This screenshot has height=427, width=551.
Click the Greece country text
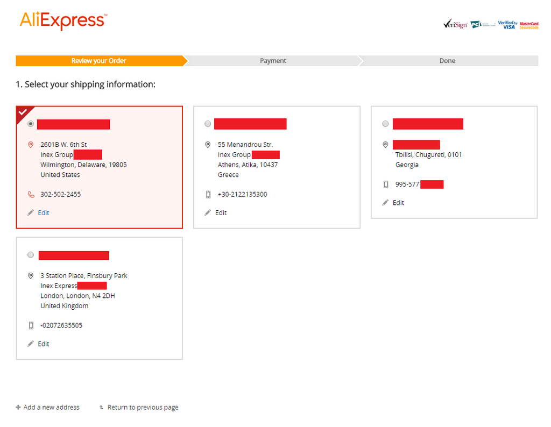tap(228, 175)
